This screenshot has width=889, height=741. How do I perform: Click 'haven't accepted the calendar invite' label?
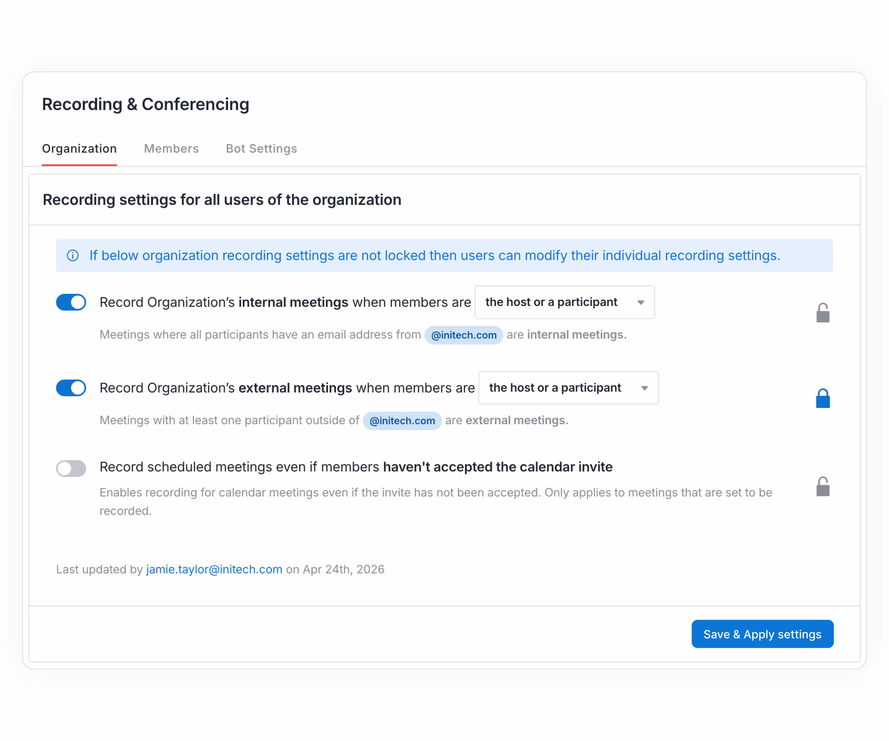point(498,466)
